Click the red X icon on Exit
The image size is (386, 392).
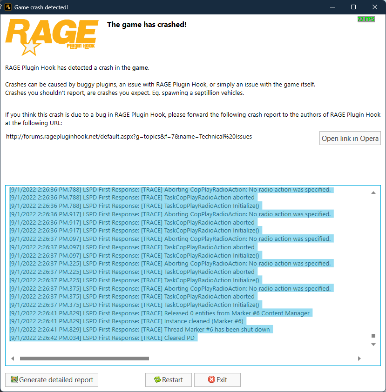[211, 379]
